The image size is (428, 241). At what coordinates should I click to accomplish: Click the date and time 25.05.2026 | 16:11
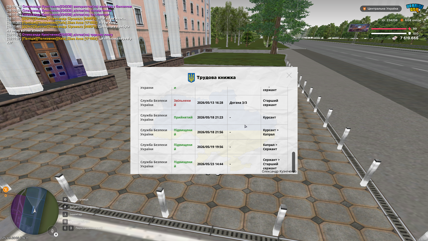pyautogui.click(x=15, y=238)
